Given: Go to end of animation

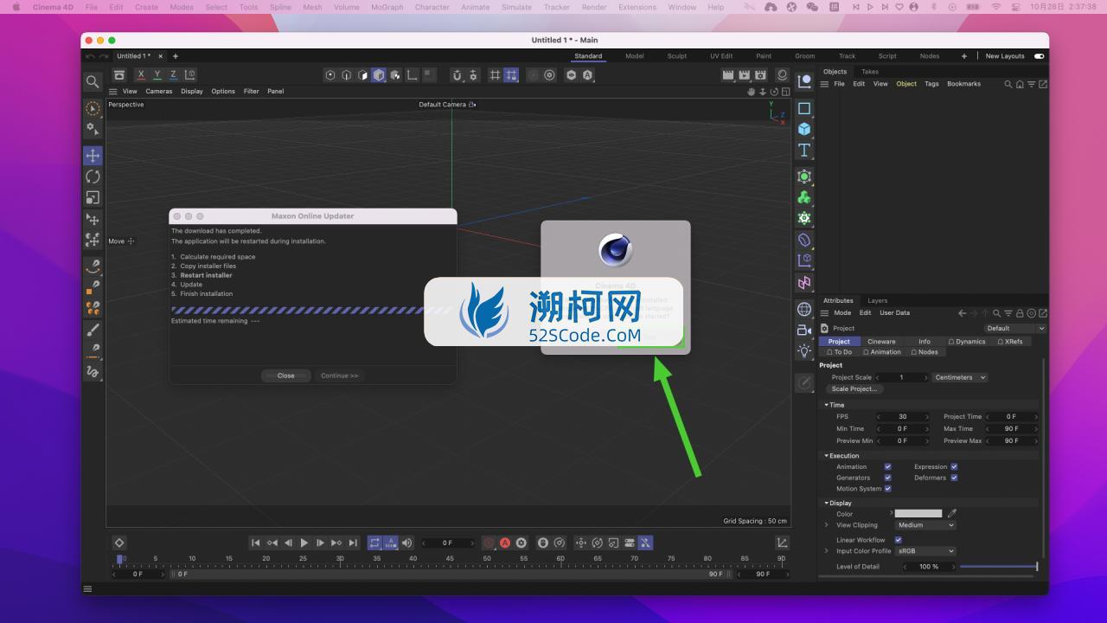Looking at the screenshot, I should [353, 543].
